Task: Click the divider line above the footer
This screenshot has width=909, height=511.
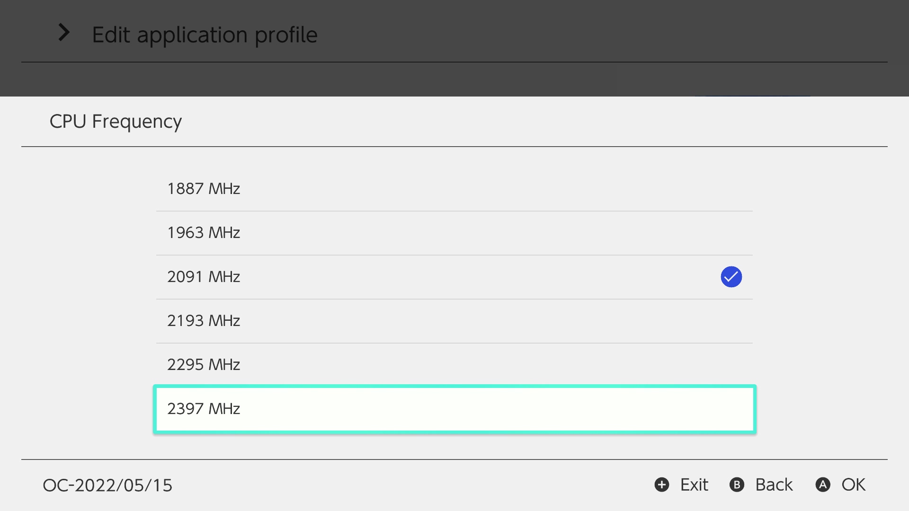Action: [454, 459]
